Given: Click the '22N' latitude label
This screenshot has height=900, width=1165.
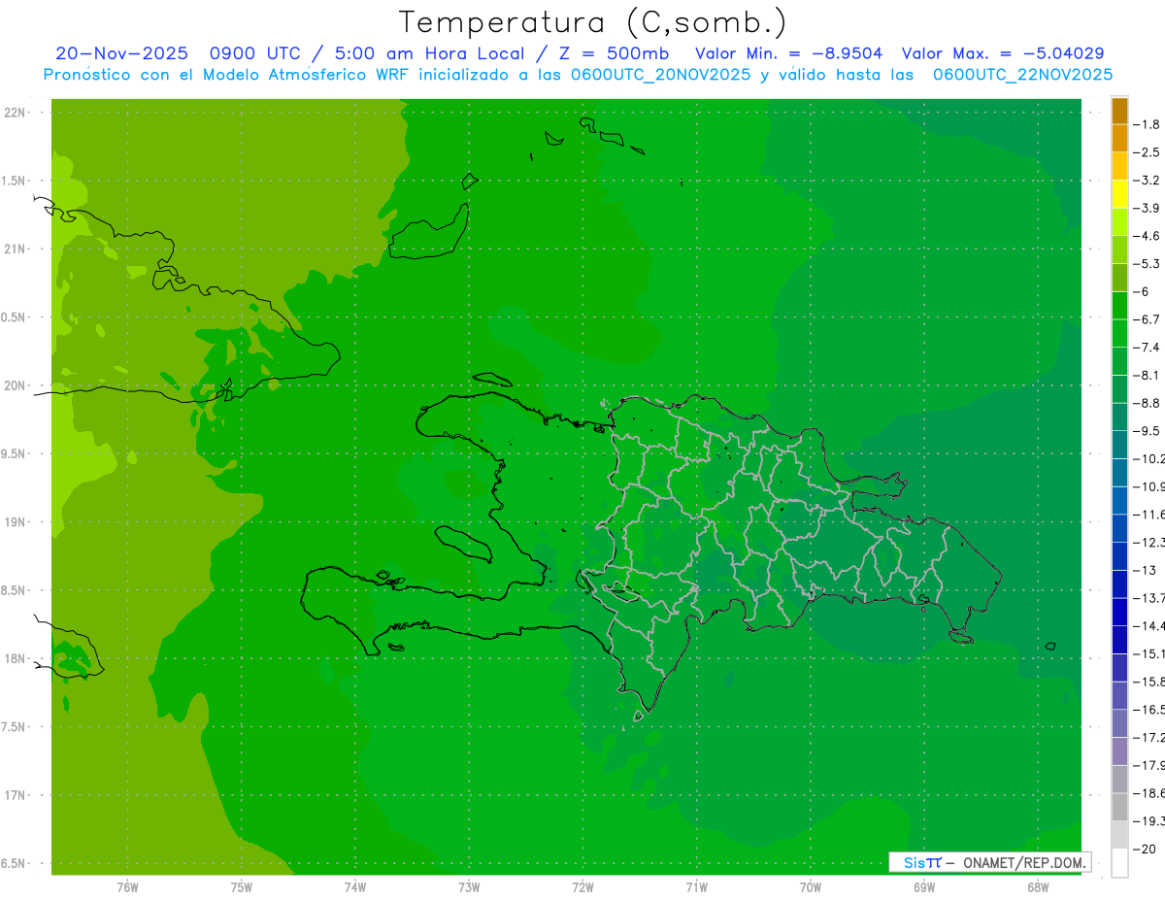Looking at the screenshot, I should point(14,113).
